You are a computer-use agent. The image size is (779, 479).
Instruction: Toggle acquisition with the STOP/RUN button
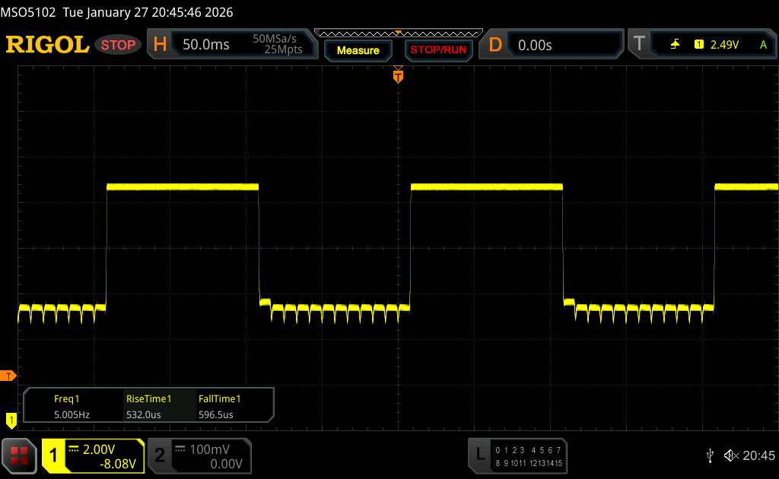pos(437,50)
